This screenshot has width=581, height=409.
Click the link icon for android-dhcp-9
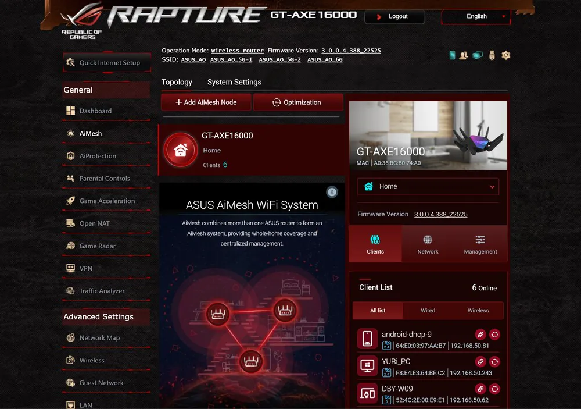(480, 335)
